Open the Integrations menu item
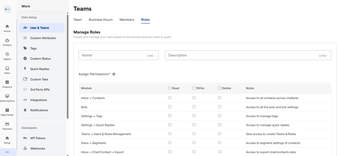This screenshot has width=340, height=156. [x=38, y=100]
